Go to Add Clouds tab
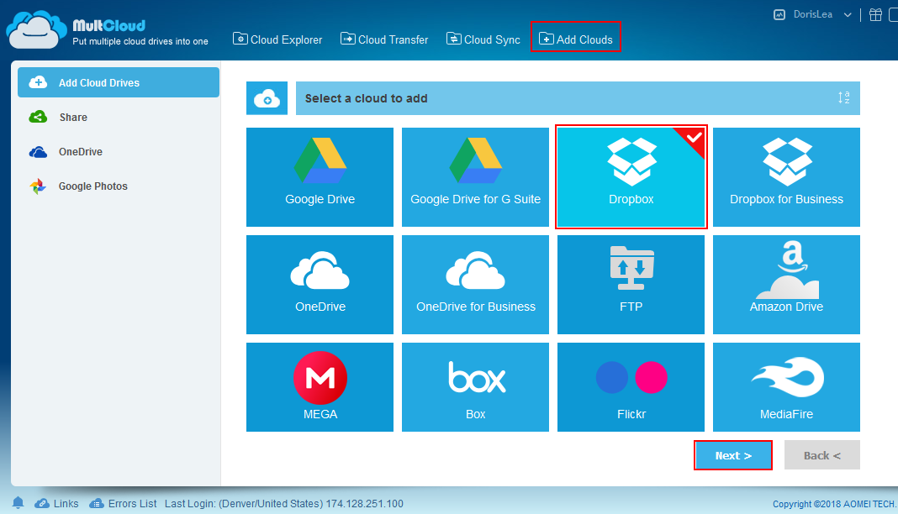 (x=576, y=39)
